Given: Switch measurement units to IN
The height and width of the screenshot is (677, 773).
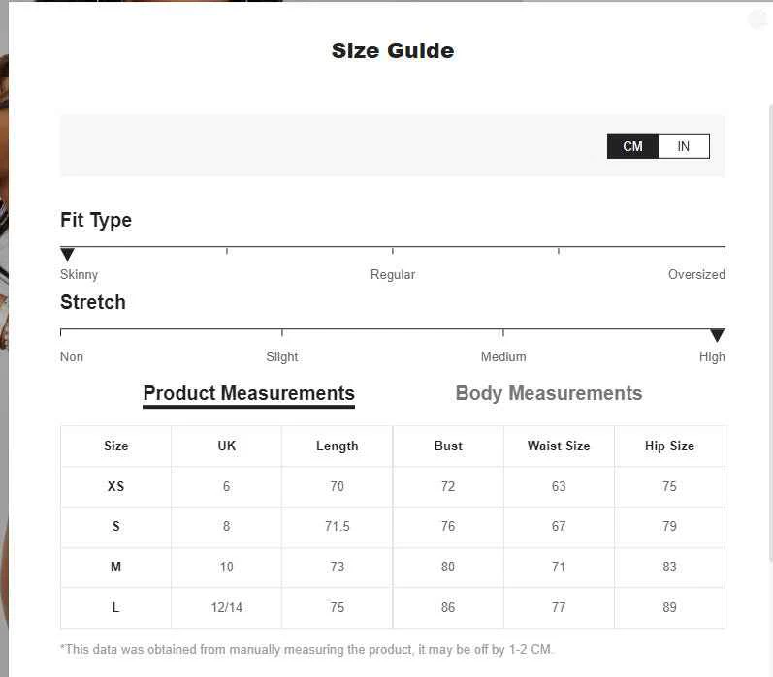Looking at the screenshot, I should pos(684,146).
